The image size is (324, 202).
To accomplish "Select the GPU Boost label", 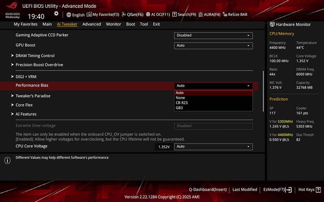I will [25, 45].
